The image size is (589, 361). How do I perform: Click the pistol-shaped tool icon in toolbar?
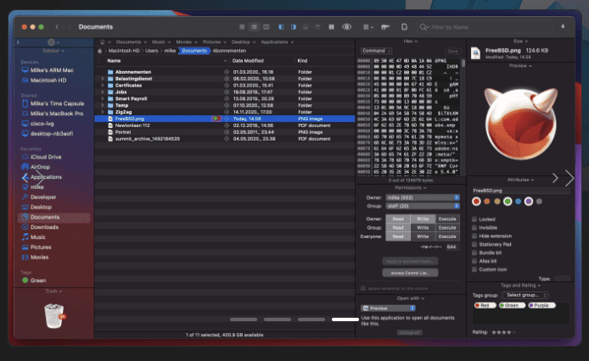pyautogui.click(x=385, y=27)
